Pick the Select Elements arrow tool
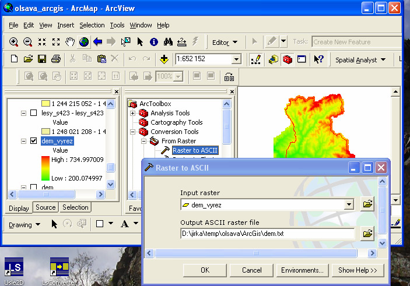The width and height of the screenshot is (410, 286). [x=140, y=42]
